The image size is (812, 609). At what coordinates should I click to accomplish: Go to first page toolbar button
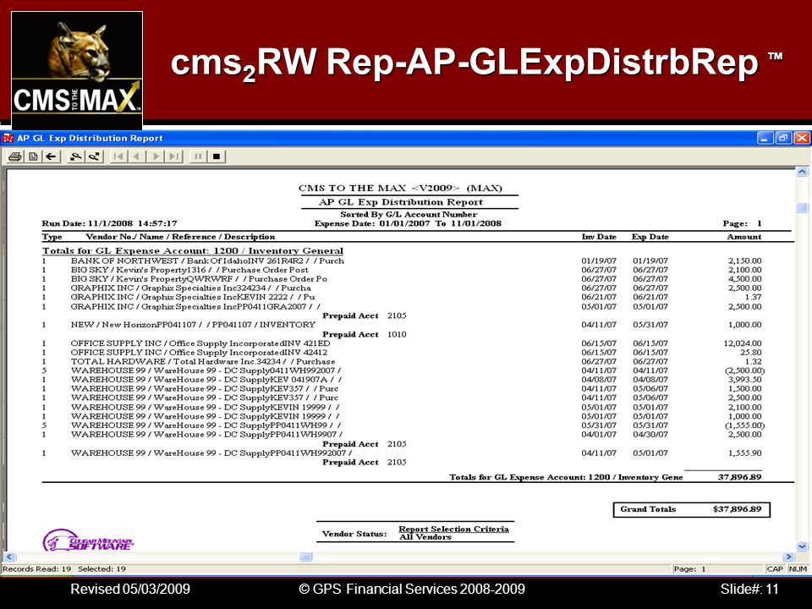[x=119, y=156]
